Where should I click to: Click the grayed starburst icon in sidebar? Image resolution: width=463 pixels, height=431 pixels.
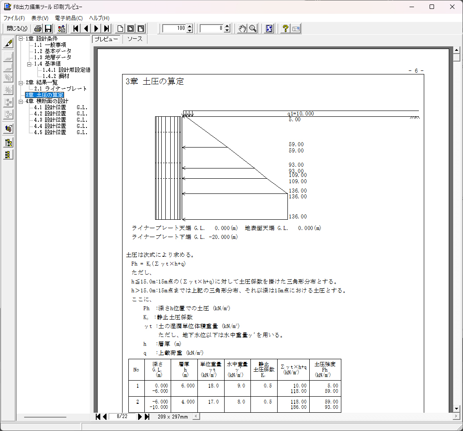pyautogui.click(x=8, y=90)
